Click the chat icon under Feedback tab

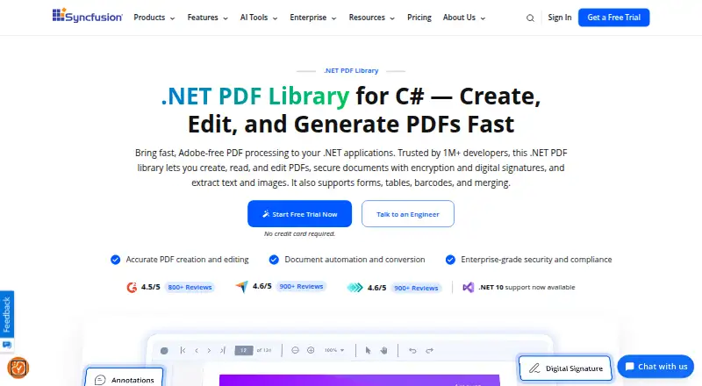pyautogui.click(x=7, y=345)
